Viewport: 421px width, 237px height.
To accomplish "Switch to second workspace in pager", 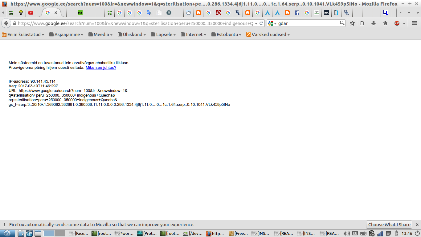I will pos(60,233).
